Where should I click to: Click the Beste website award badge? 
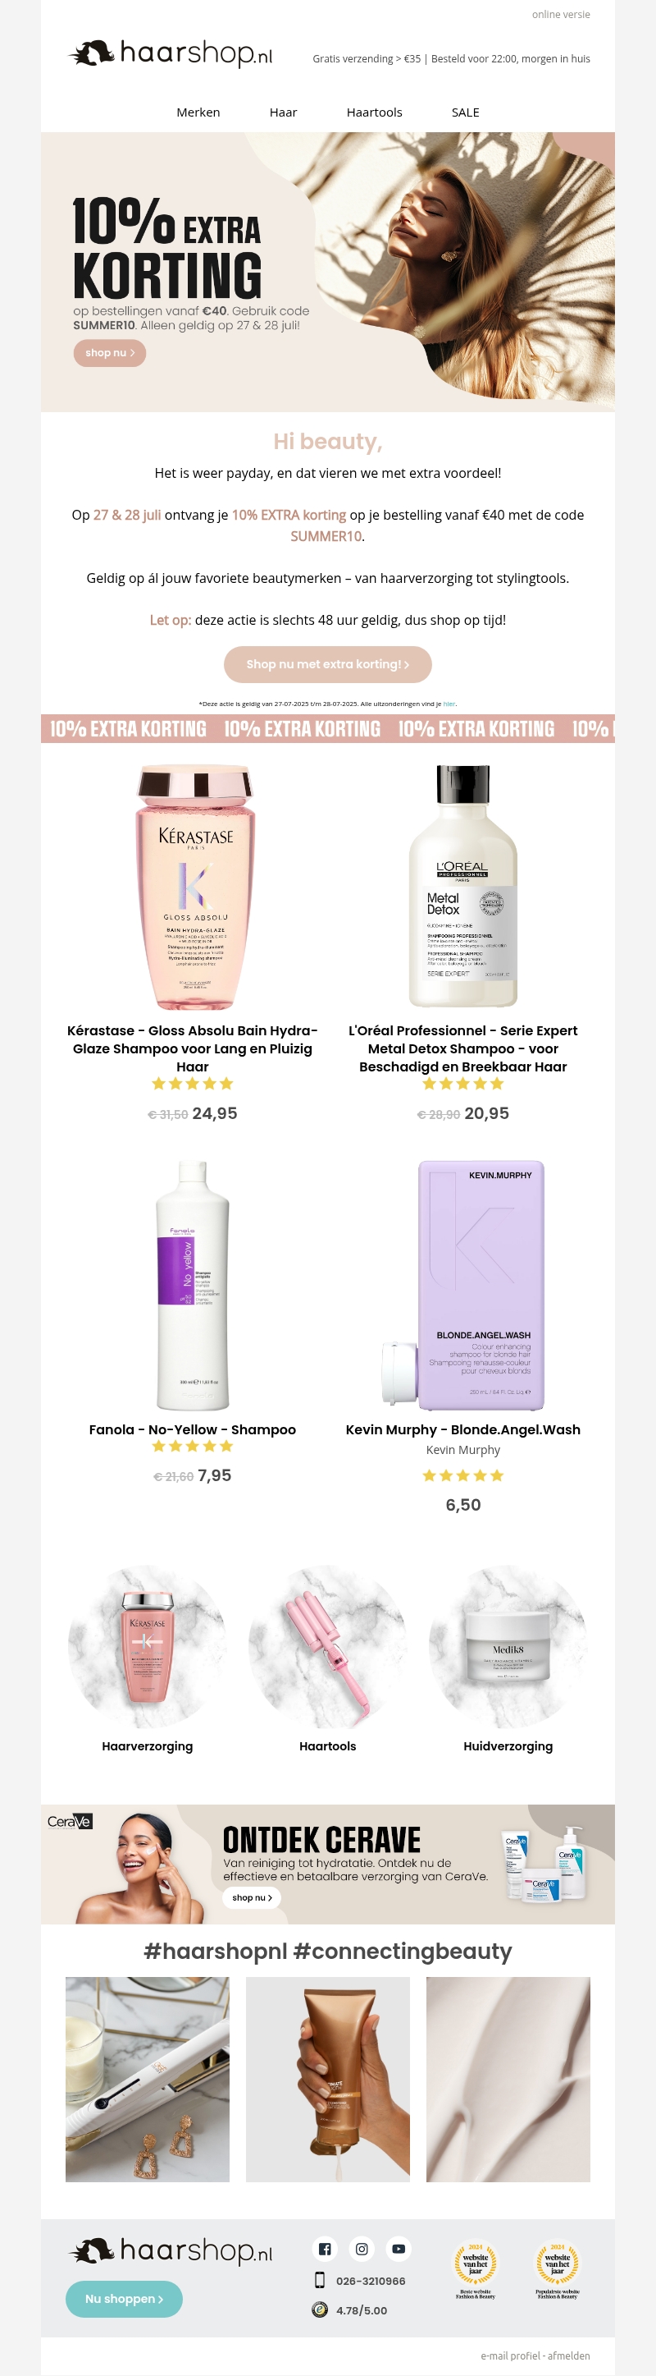point(476,2271)
